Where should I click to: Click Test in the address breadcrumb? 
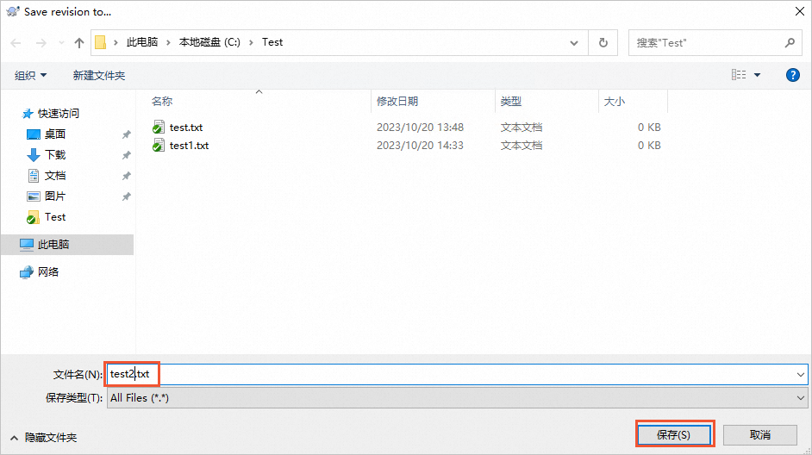coord(272,42)
